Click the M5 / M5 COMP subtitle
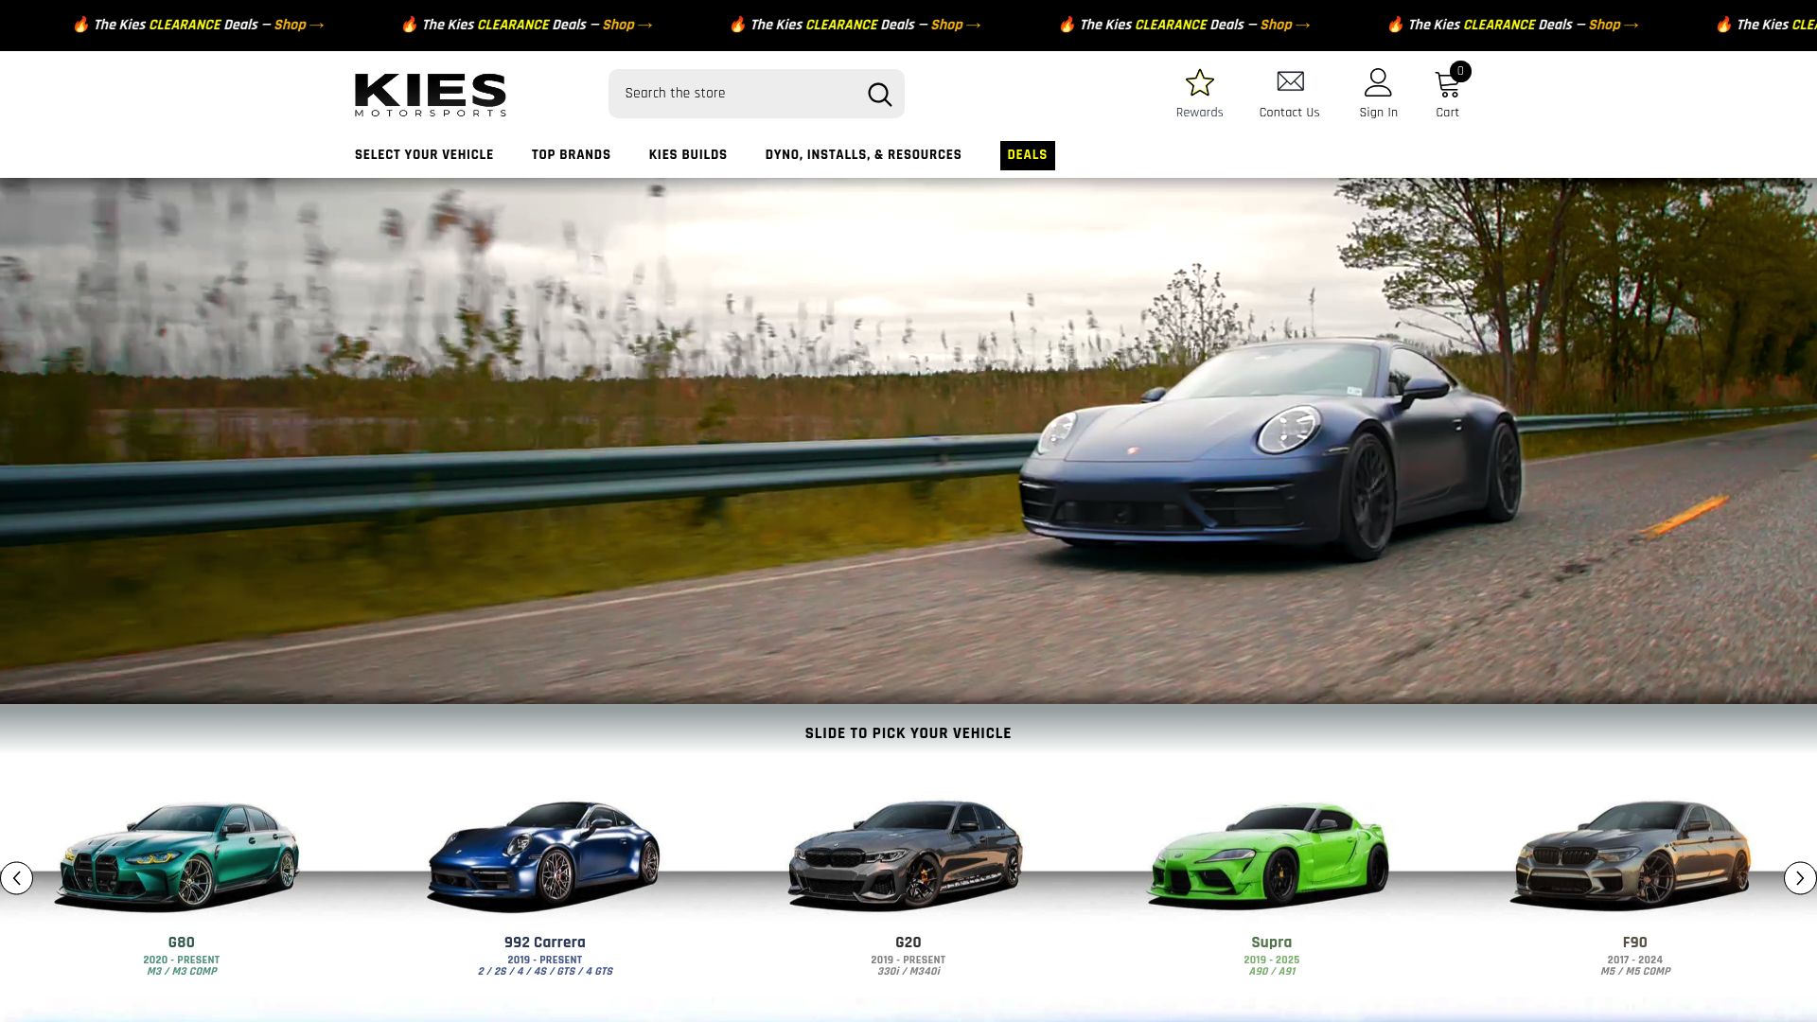 coord(1635,972)
